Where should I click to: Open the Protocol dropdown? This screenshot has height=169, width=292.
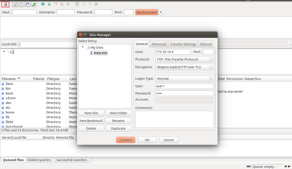[184, 59]
